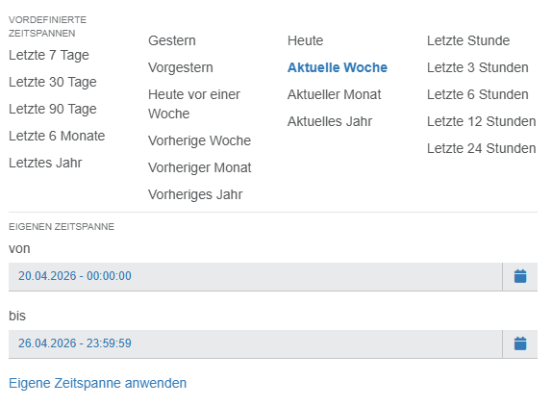Image resolution: width=552 pixels, height=406 pixels.
Task: Apply with 'Eigene Zeitspanne anwenden'
Action: pyautogui.click(x=97, y=383)
